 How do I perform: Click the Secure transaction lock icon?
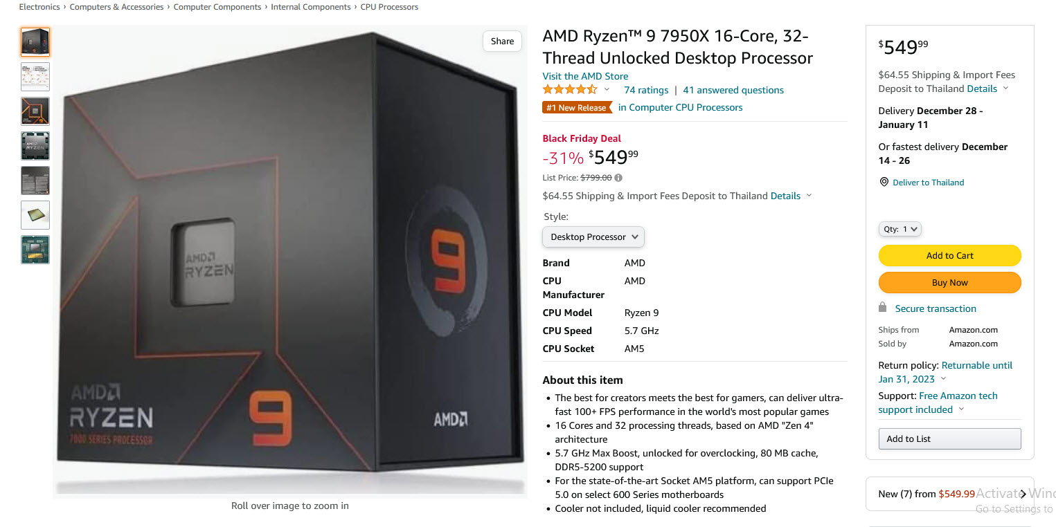882,307
